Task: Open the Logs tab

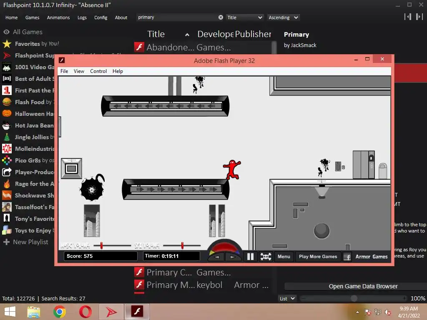Action: (82, 17)
